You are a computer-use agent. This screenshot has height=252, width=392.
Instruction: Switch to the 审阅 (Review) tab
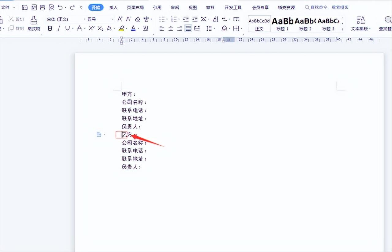(175, 7)
